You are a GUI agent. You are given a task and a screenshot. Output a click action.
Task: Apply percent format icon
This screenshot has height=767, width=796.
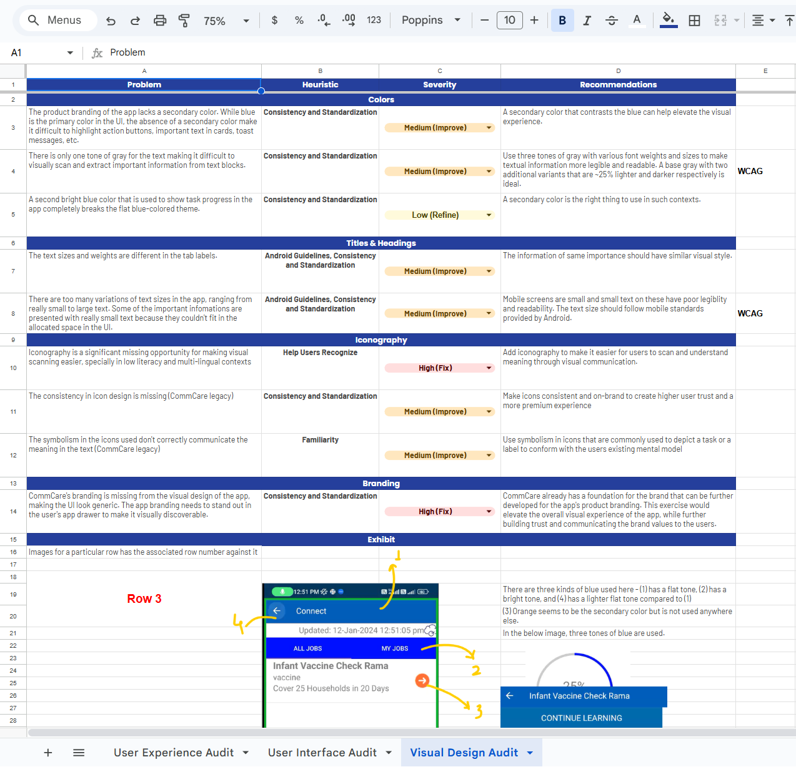coord(299,21)
